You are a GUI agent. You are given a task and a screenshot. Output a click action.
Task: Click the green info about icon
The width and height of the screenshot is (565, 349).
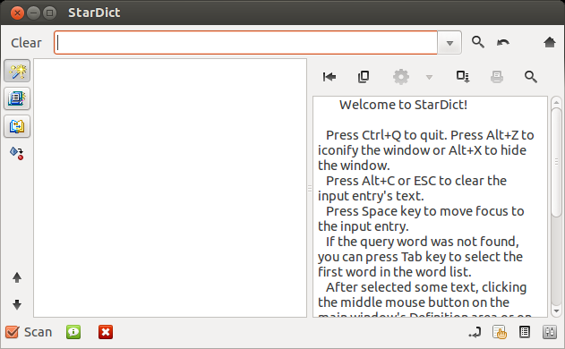coord(73,332)
